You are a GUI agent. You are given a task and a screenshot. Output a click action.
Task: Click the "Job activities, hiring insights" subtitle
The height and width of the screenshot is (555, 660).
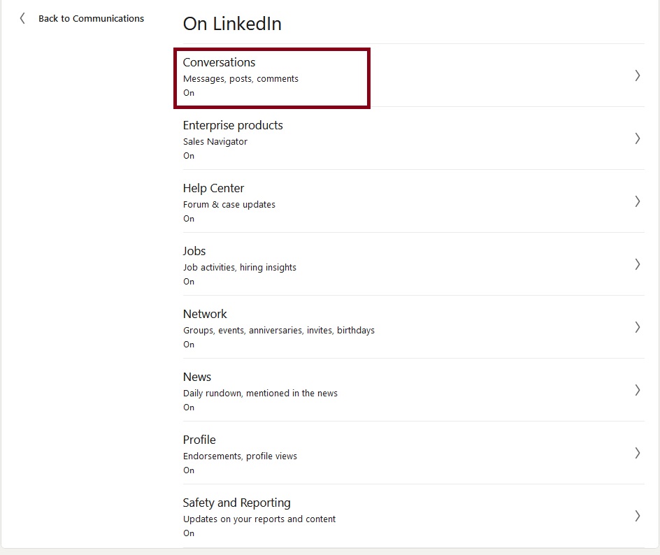(240, 268)
